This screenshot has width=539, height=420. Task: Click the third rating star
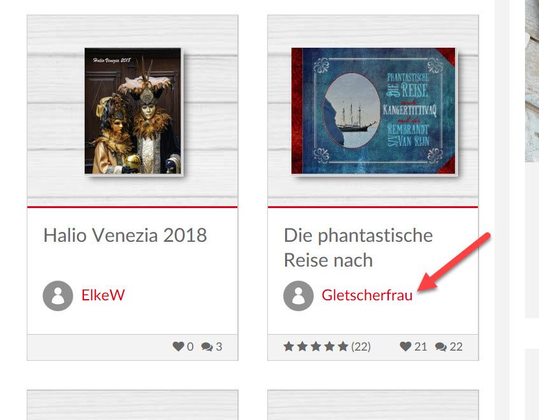(x=316, y=346)
